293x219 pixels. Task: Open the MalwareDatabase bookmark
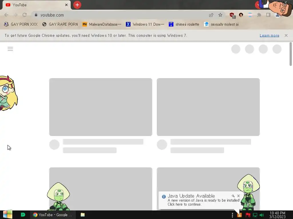pos(102,25)
